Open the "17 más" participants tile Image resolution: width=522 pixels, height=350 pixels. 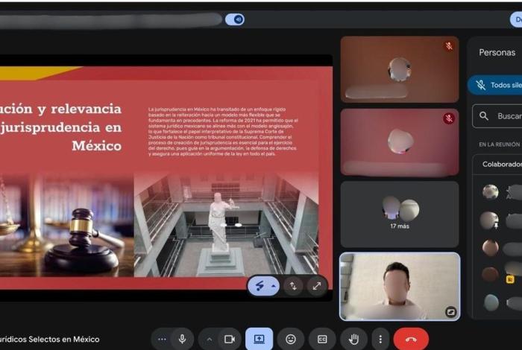pyautogui.click(x=400, y=213)
